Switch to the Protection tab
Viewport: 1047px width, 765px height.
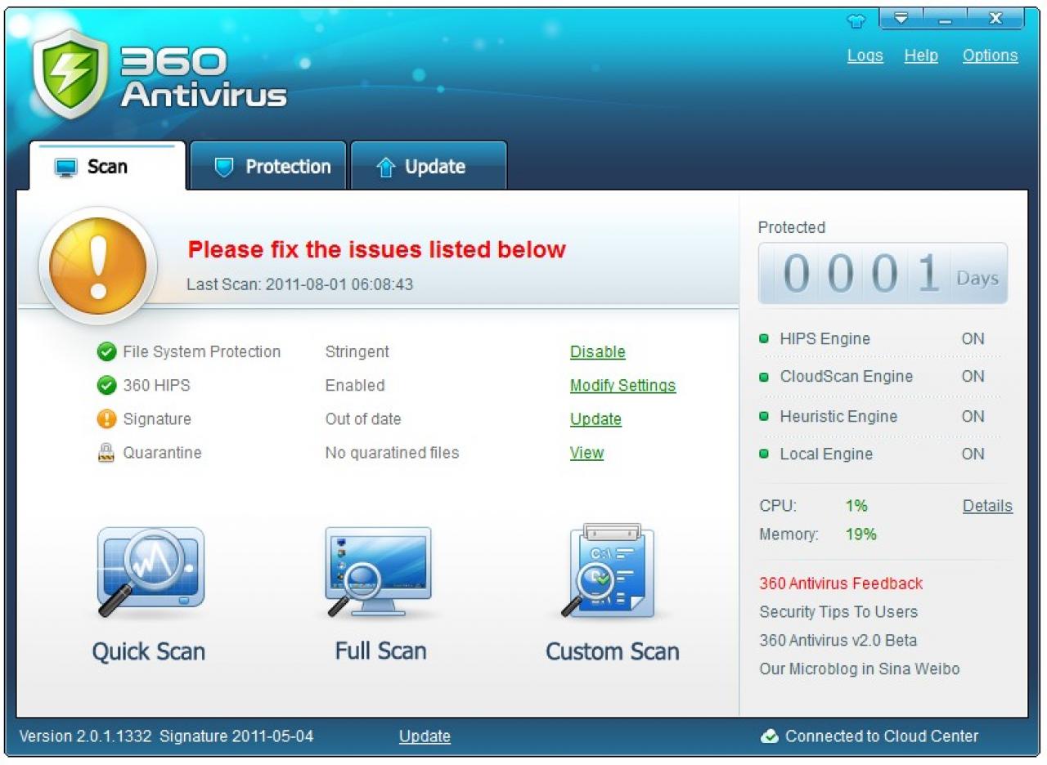click(268, 167)
